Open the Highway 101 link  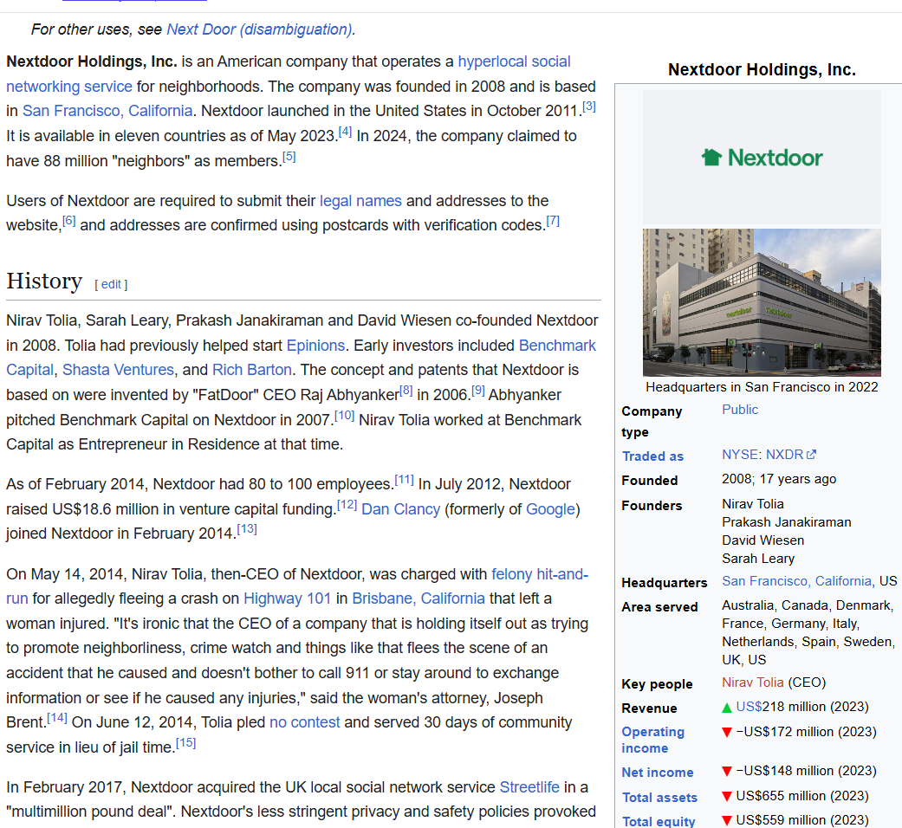click(x=287, y=598)
